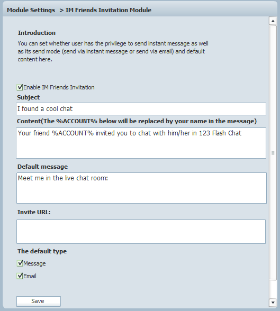
Task: Click the empty Invite URL field
Action: (141, 232)
